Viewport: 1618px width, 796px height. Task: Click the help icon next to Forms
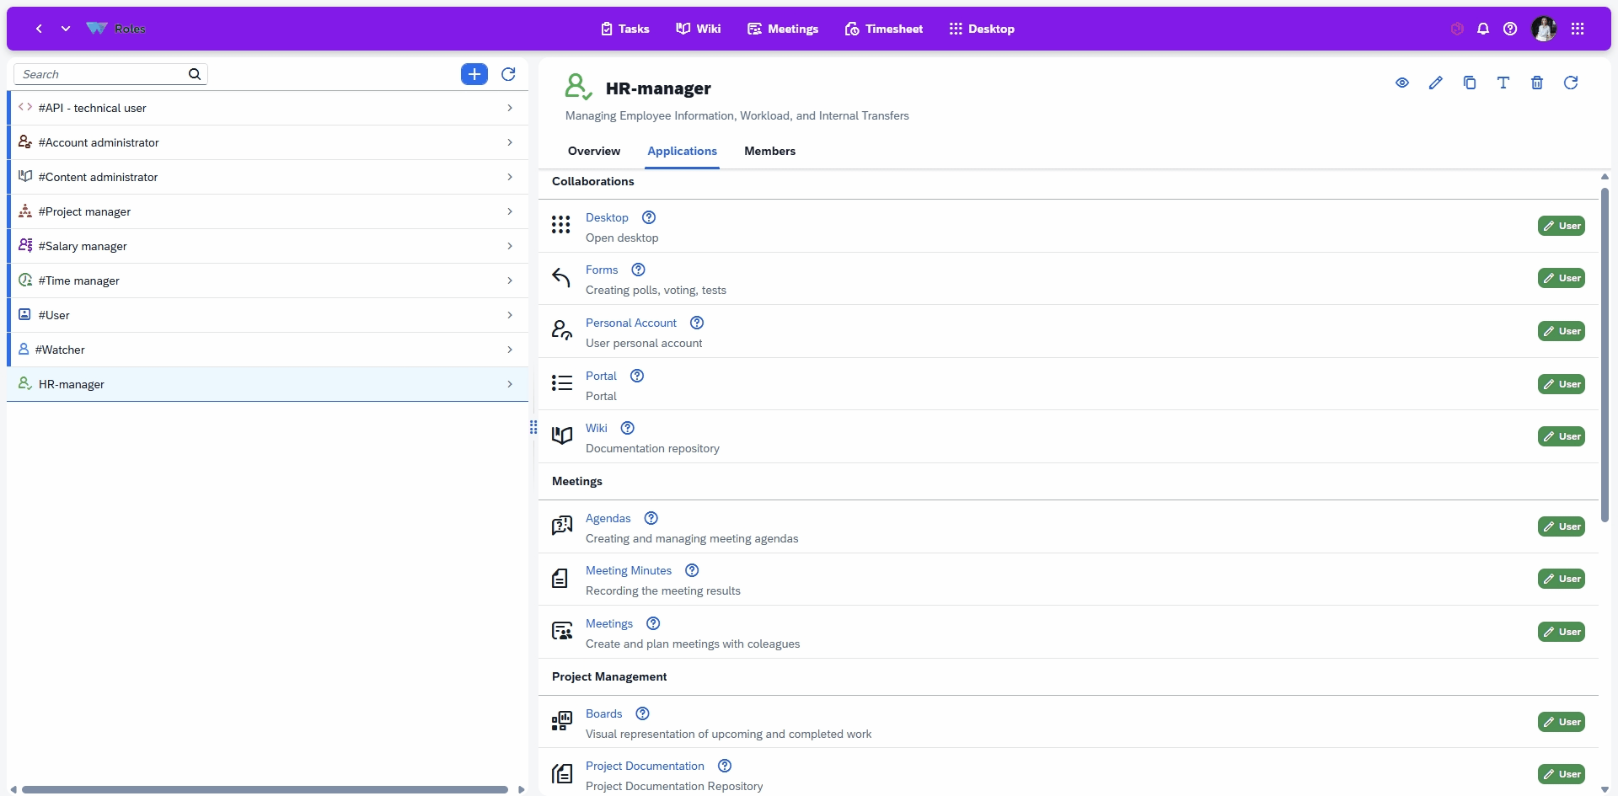[x=639, y=270]
